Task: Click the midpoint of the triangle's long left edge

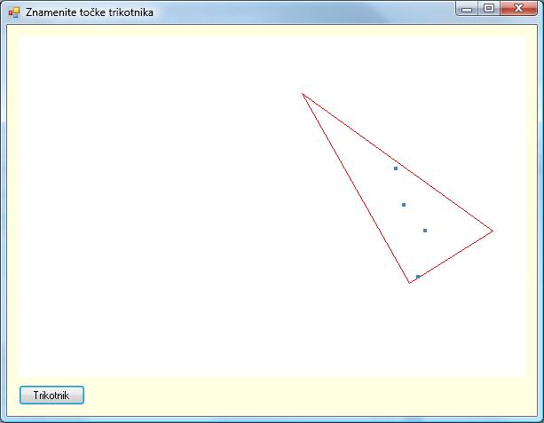Action: [x=357, y=189]
